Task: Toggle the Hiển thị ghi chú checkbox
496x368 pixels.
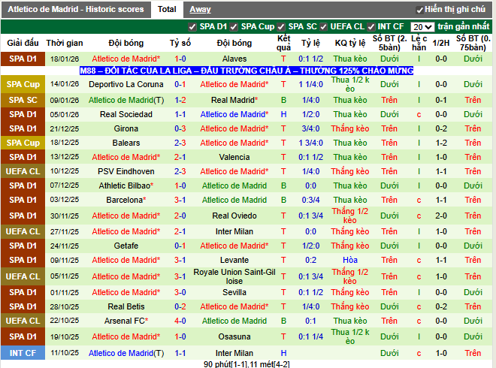Action: click(420, 10)
